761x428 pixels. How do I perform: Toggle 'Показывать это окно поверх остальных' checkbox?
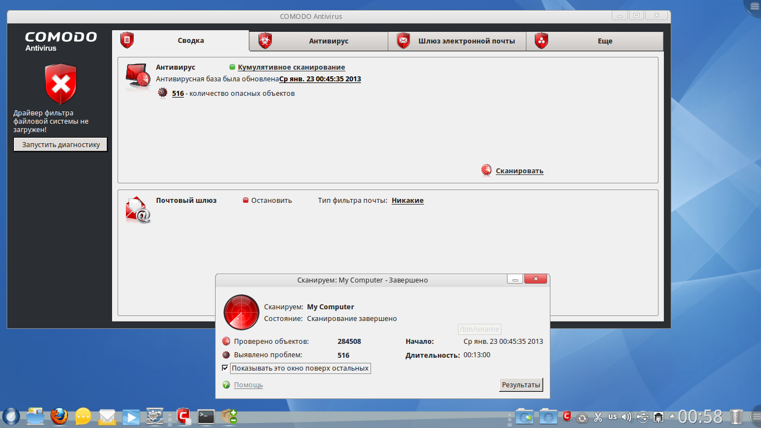[x=225, y=368]
